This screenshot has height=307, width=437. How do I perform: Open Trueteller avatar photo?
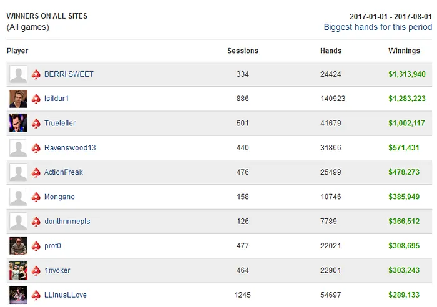click(19, 124)
